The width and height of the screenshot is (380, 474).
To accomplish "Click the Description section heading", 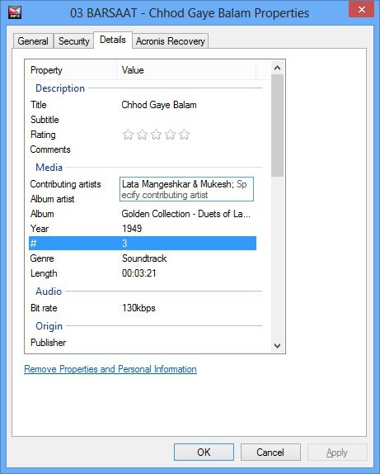I will point(60,88).
